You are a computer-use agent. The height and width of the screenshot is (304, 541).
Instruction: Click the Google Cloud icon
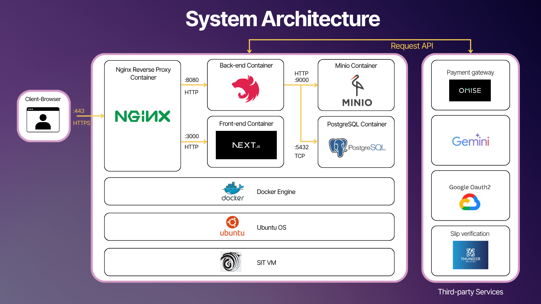click(470, 203)
